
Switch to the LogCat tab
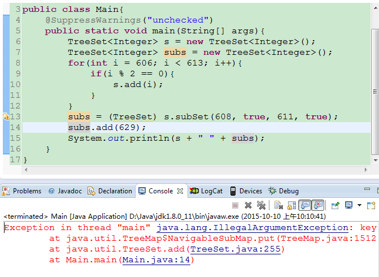[206, 191]
